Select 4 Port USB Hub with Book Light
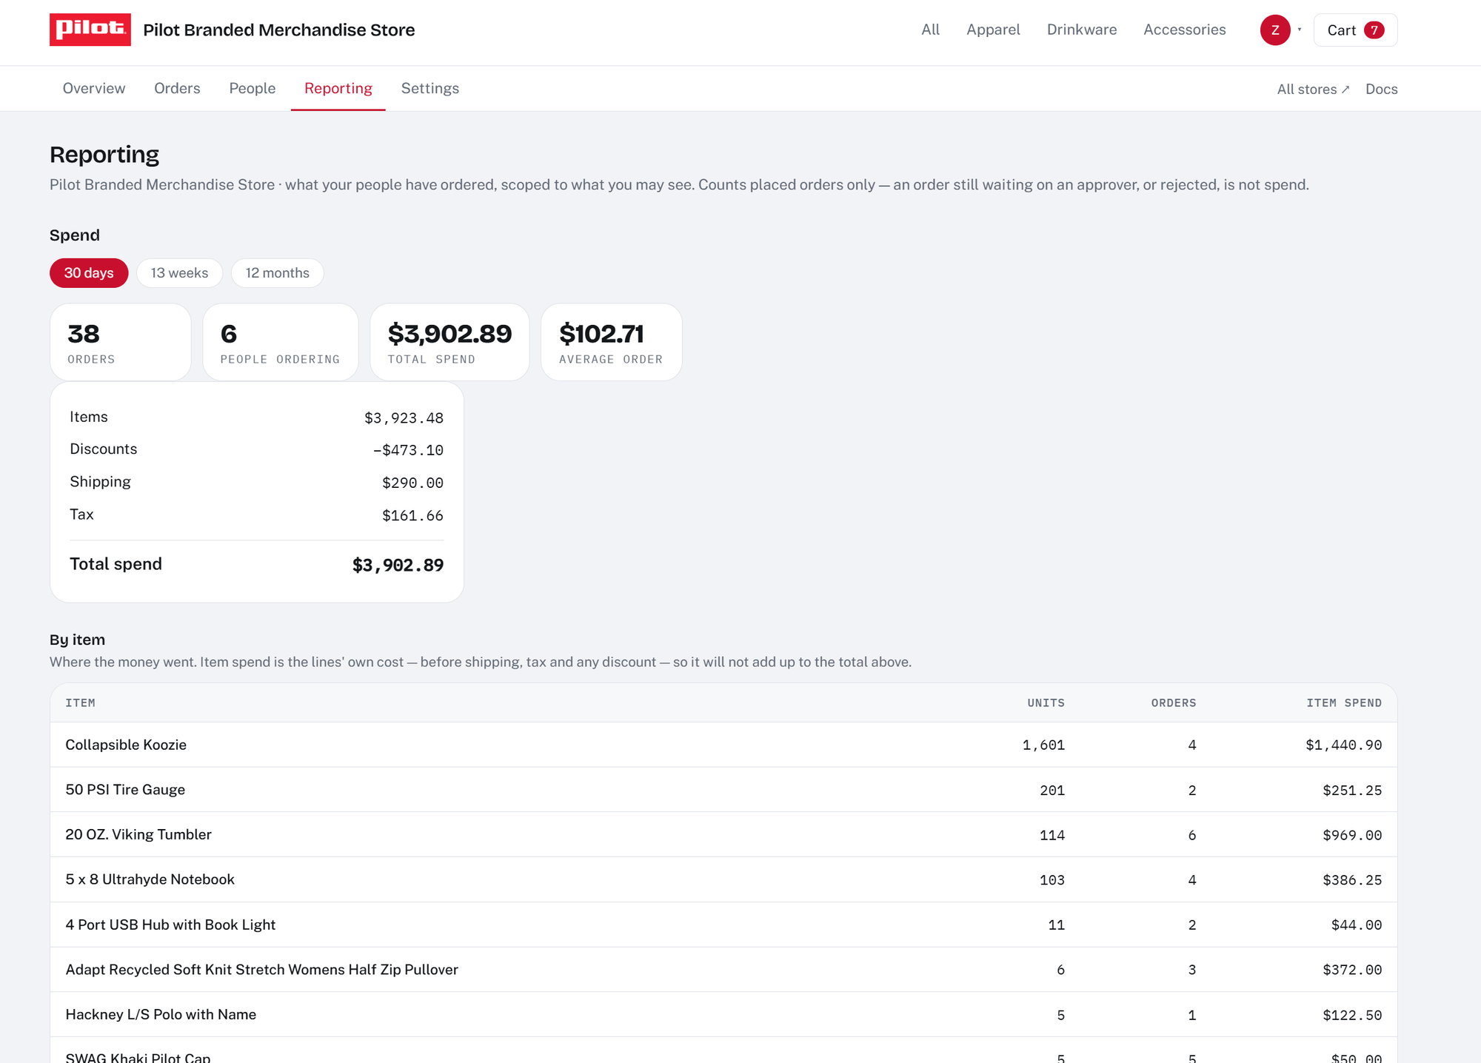 723,925
